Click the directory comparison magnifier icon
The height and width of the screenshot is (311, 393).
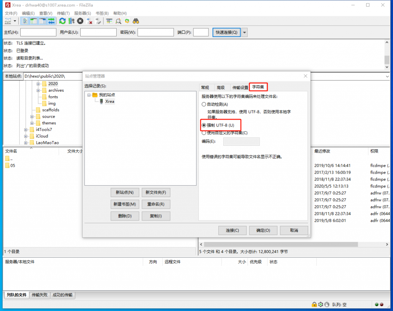[118, 21]
